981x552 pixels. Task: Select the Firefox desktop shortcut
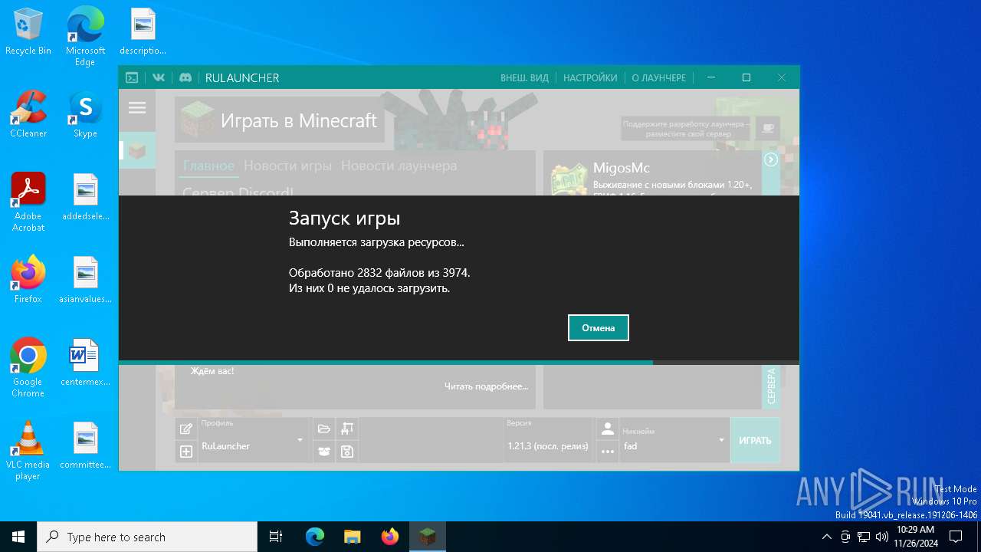tap(28, 280)
